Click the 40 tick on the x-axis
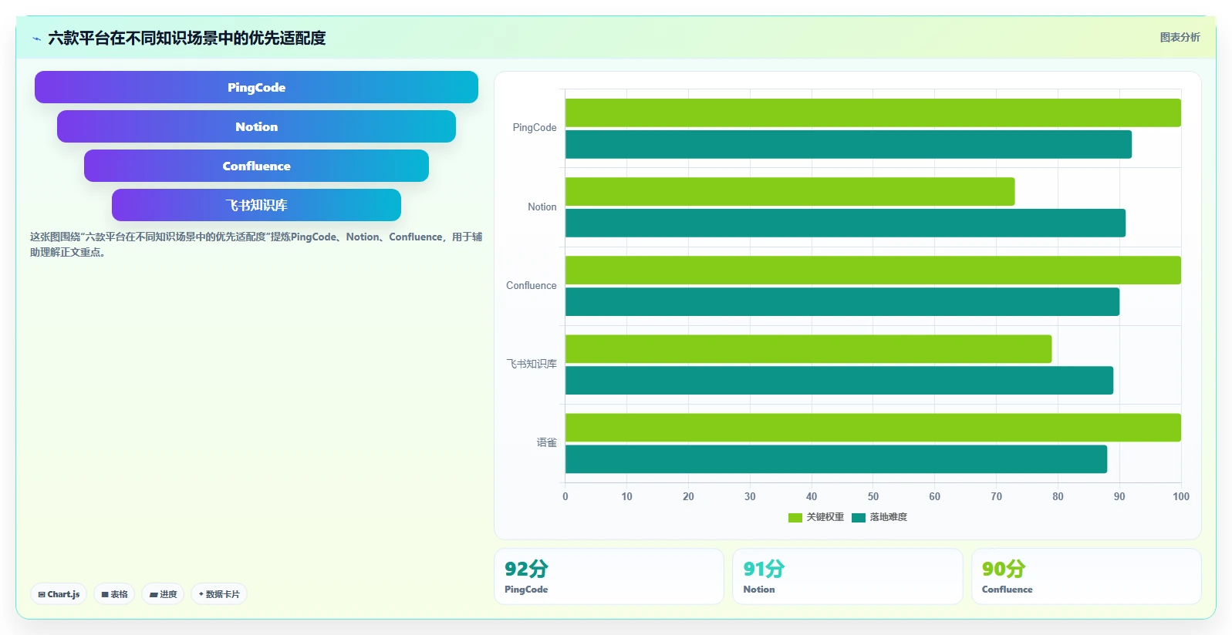The image size is (1232, 635). [x=812, y=496]
